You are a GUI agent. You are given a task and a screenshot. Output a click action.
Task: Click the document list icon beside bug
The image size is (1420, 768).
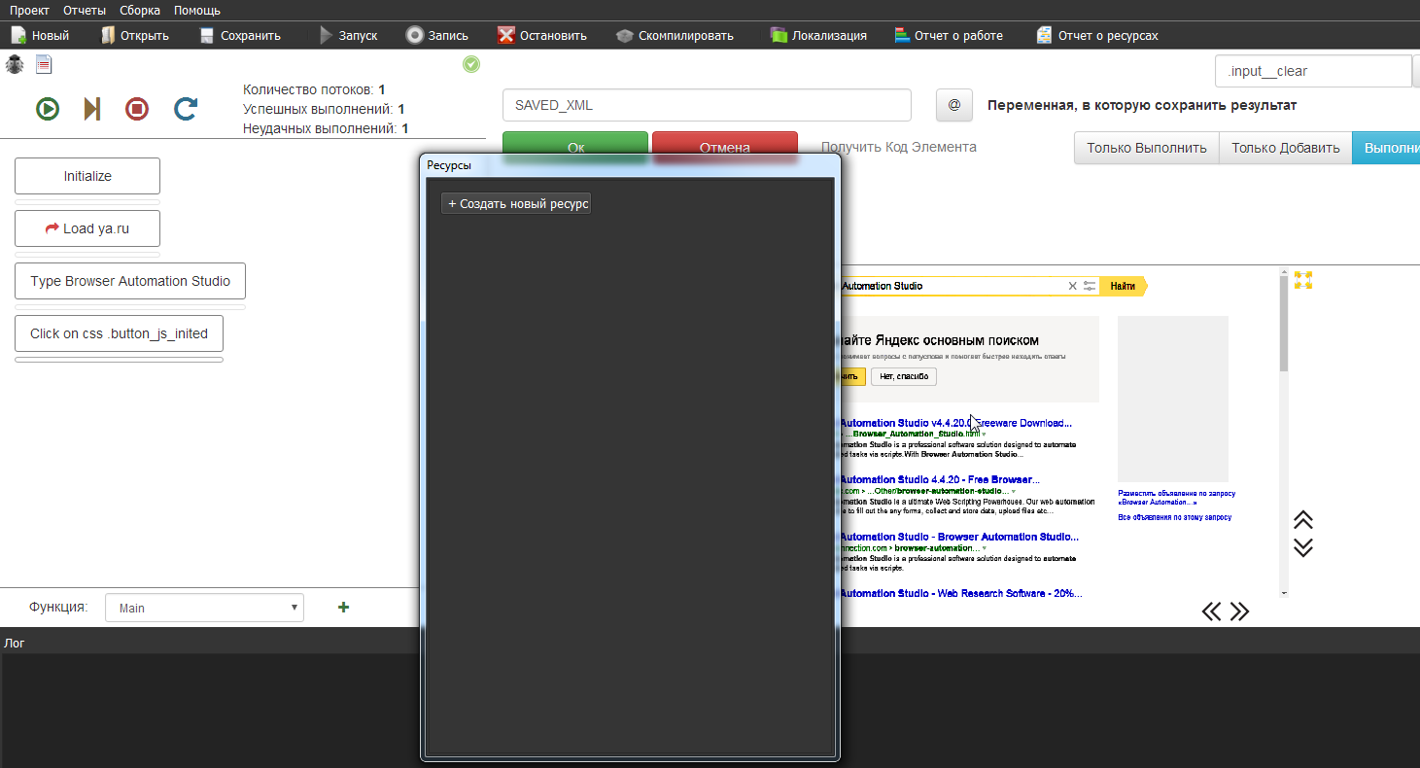pyautogui.click(x=44, y=65)
